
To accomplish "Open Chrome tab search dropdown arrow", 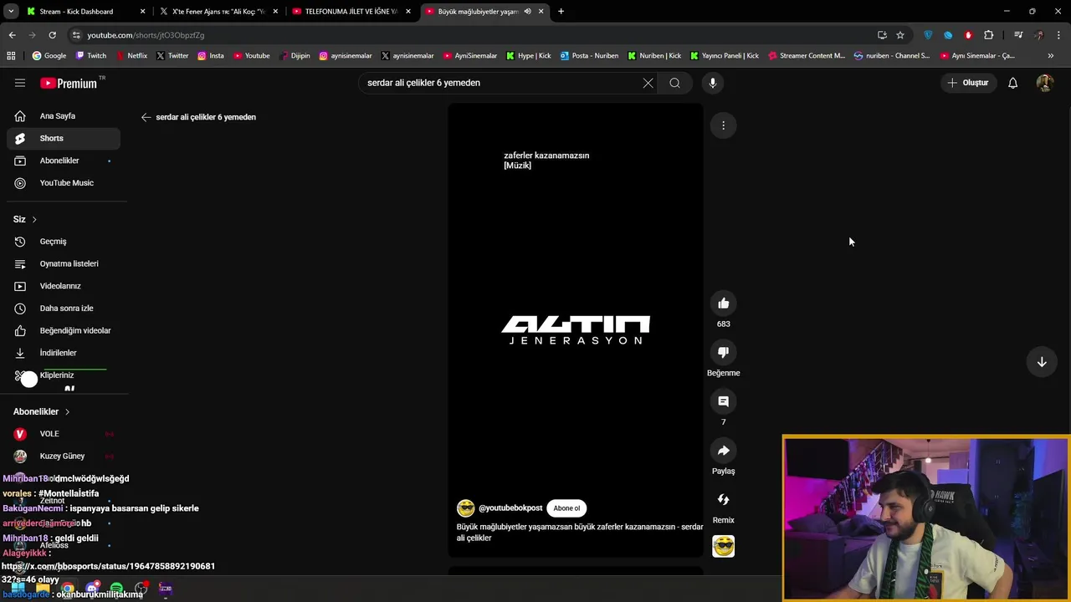I will click(11, 12).
